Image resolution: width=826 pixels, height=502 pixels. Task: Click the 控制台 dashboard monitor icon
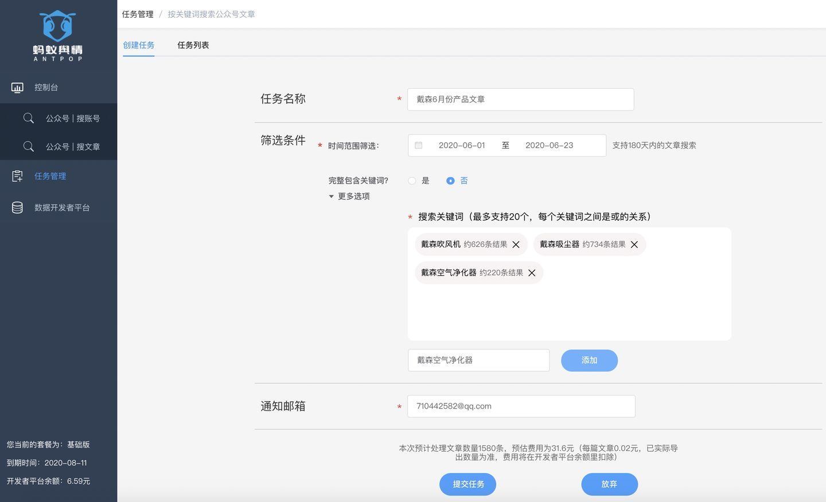click(17, 88)
